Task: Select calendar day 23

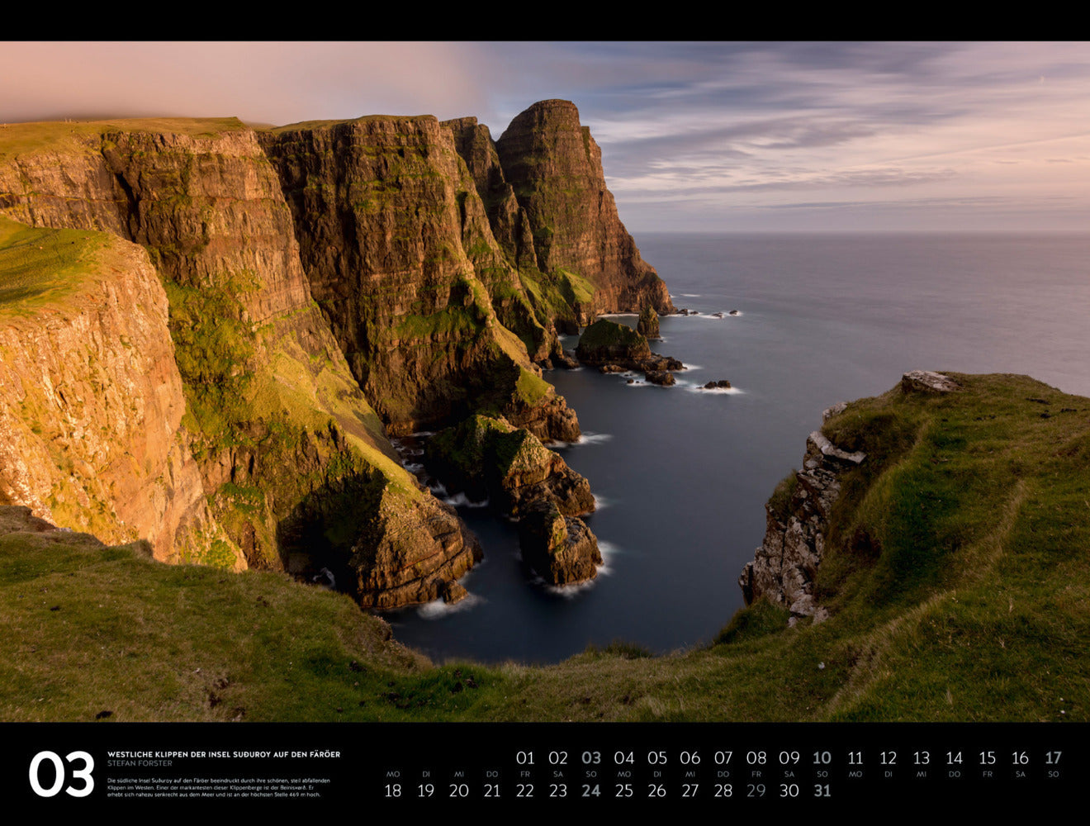Action: 558,790
